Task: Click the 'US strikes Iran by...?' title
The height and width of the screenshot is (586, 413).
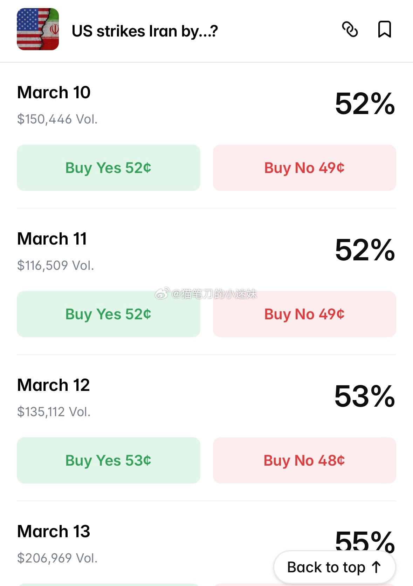Action: pyautogui.click(x=145, y=31)
